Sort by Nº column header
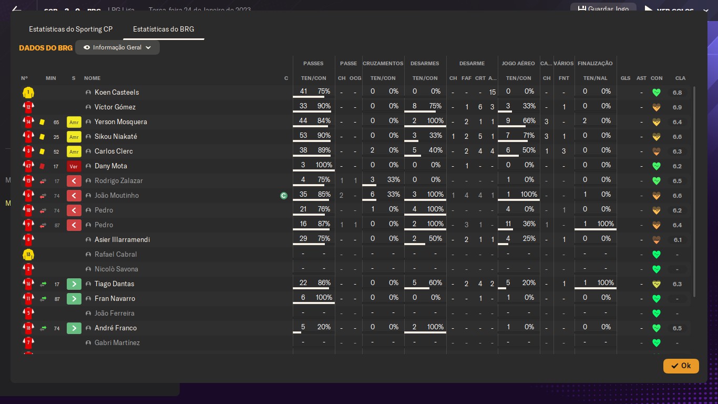The width and height of the screenshot is (718, 404). coord(25,78)
